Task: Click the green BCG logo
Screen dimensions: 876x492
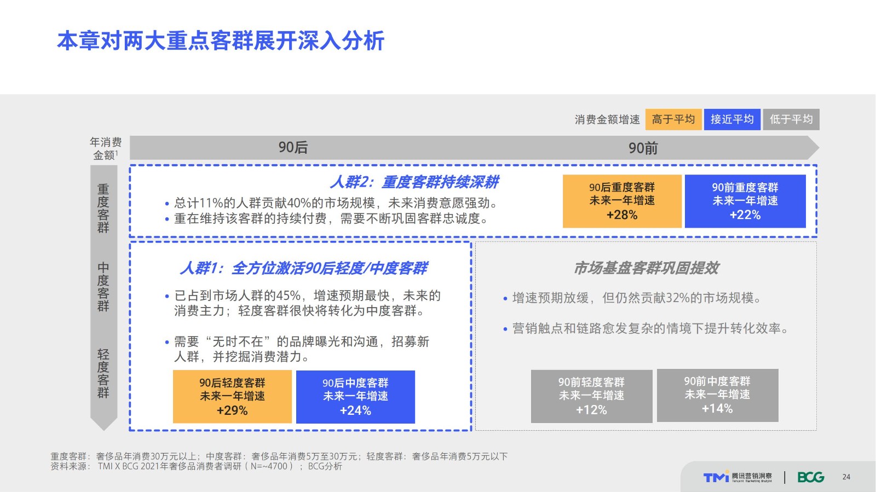Action: point(810,477)
